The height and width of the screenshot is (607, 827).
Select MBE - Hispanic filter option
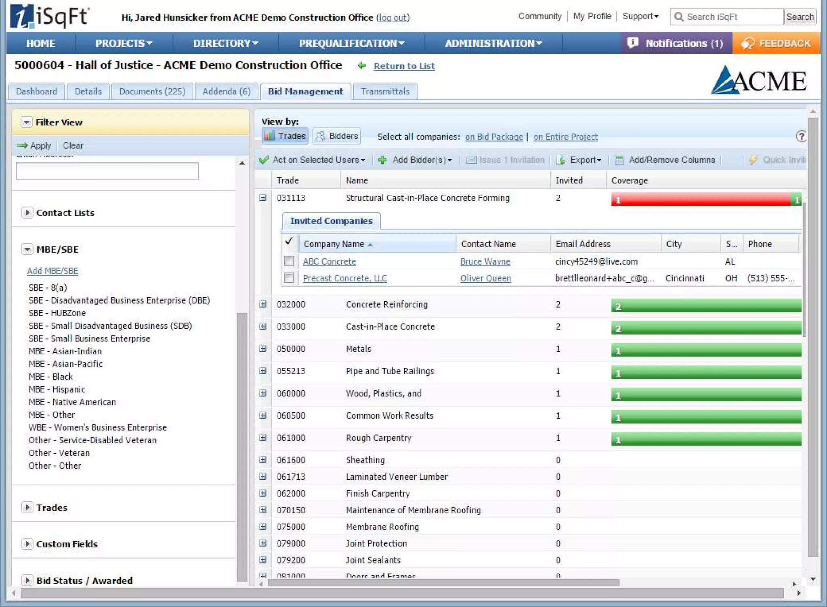[x=57, y=389]
